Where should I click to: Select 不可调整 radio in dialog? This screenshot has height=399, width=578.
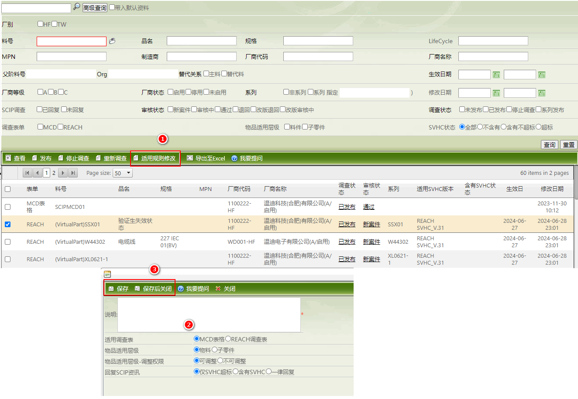coord(220,361)
